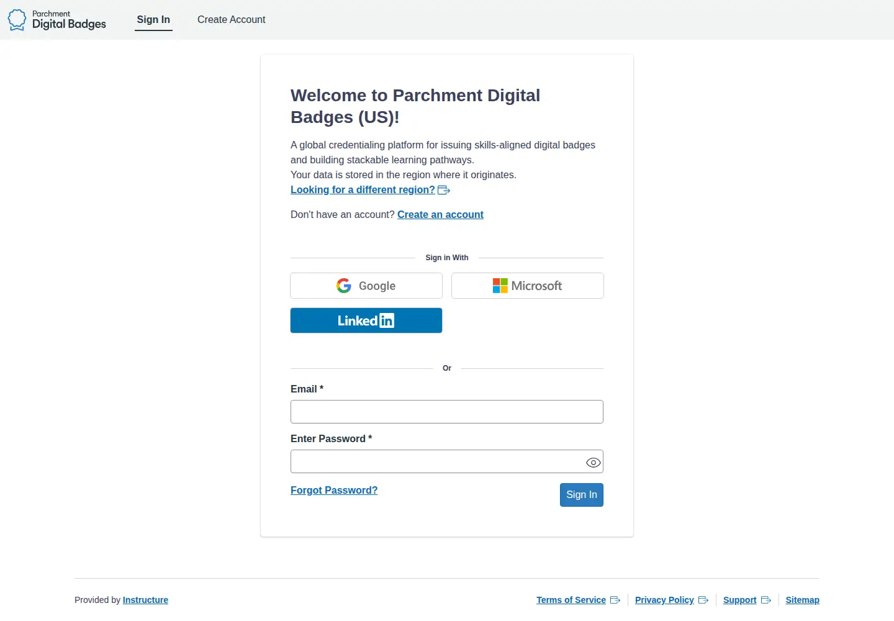Click the 'Sign in With' divider label

[447, 258]
